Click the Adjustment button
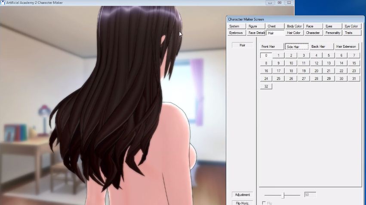The image size is (366, 205). pyautogui.click(x=242, y=195)
